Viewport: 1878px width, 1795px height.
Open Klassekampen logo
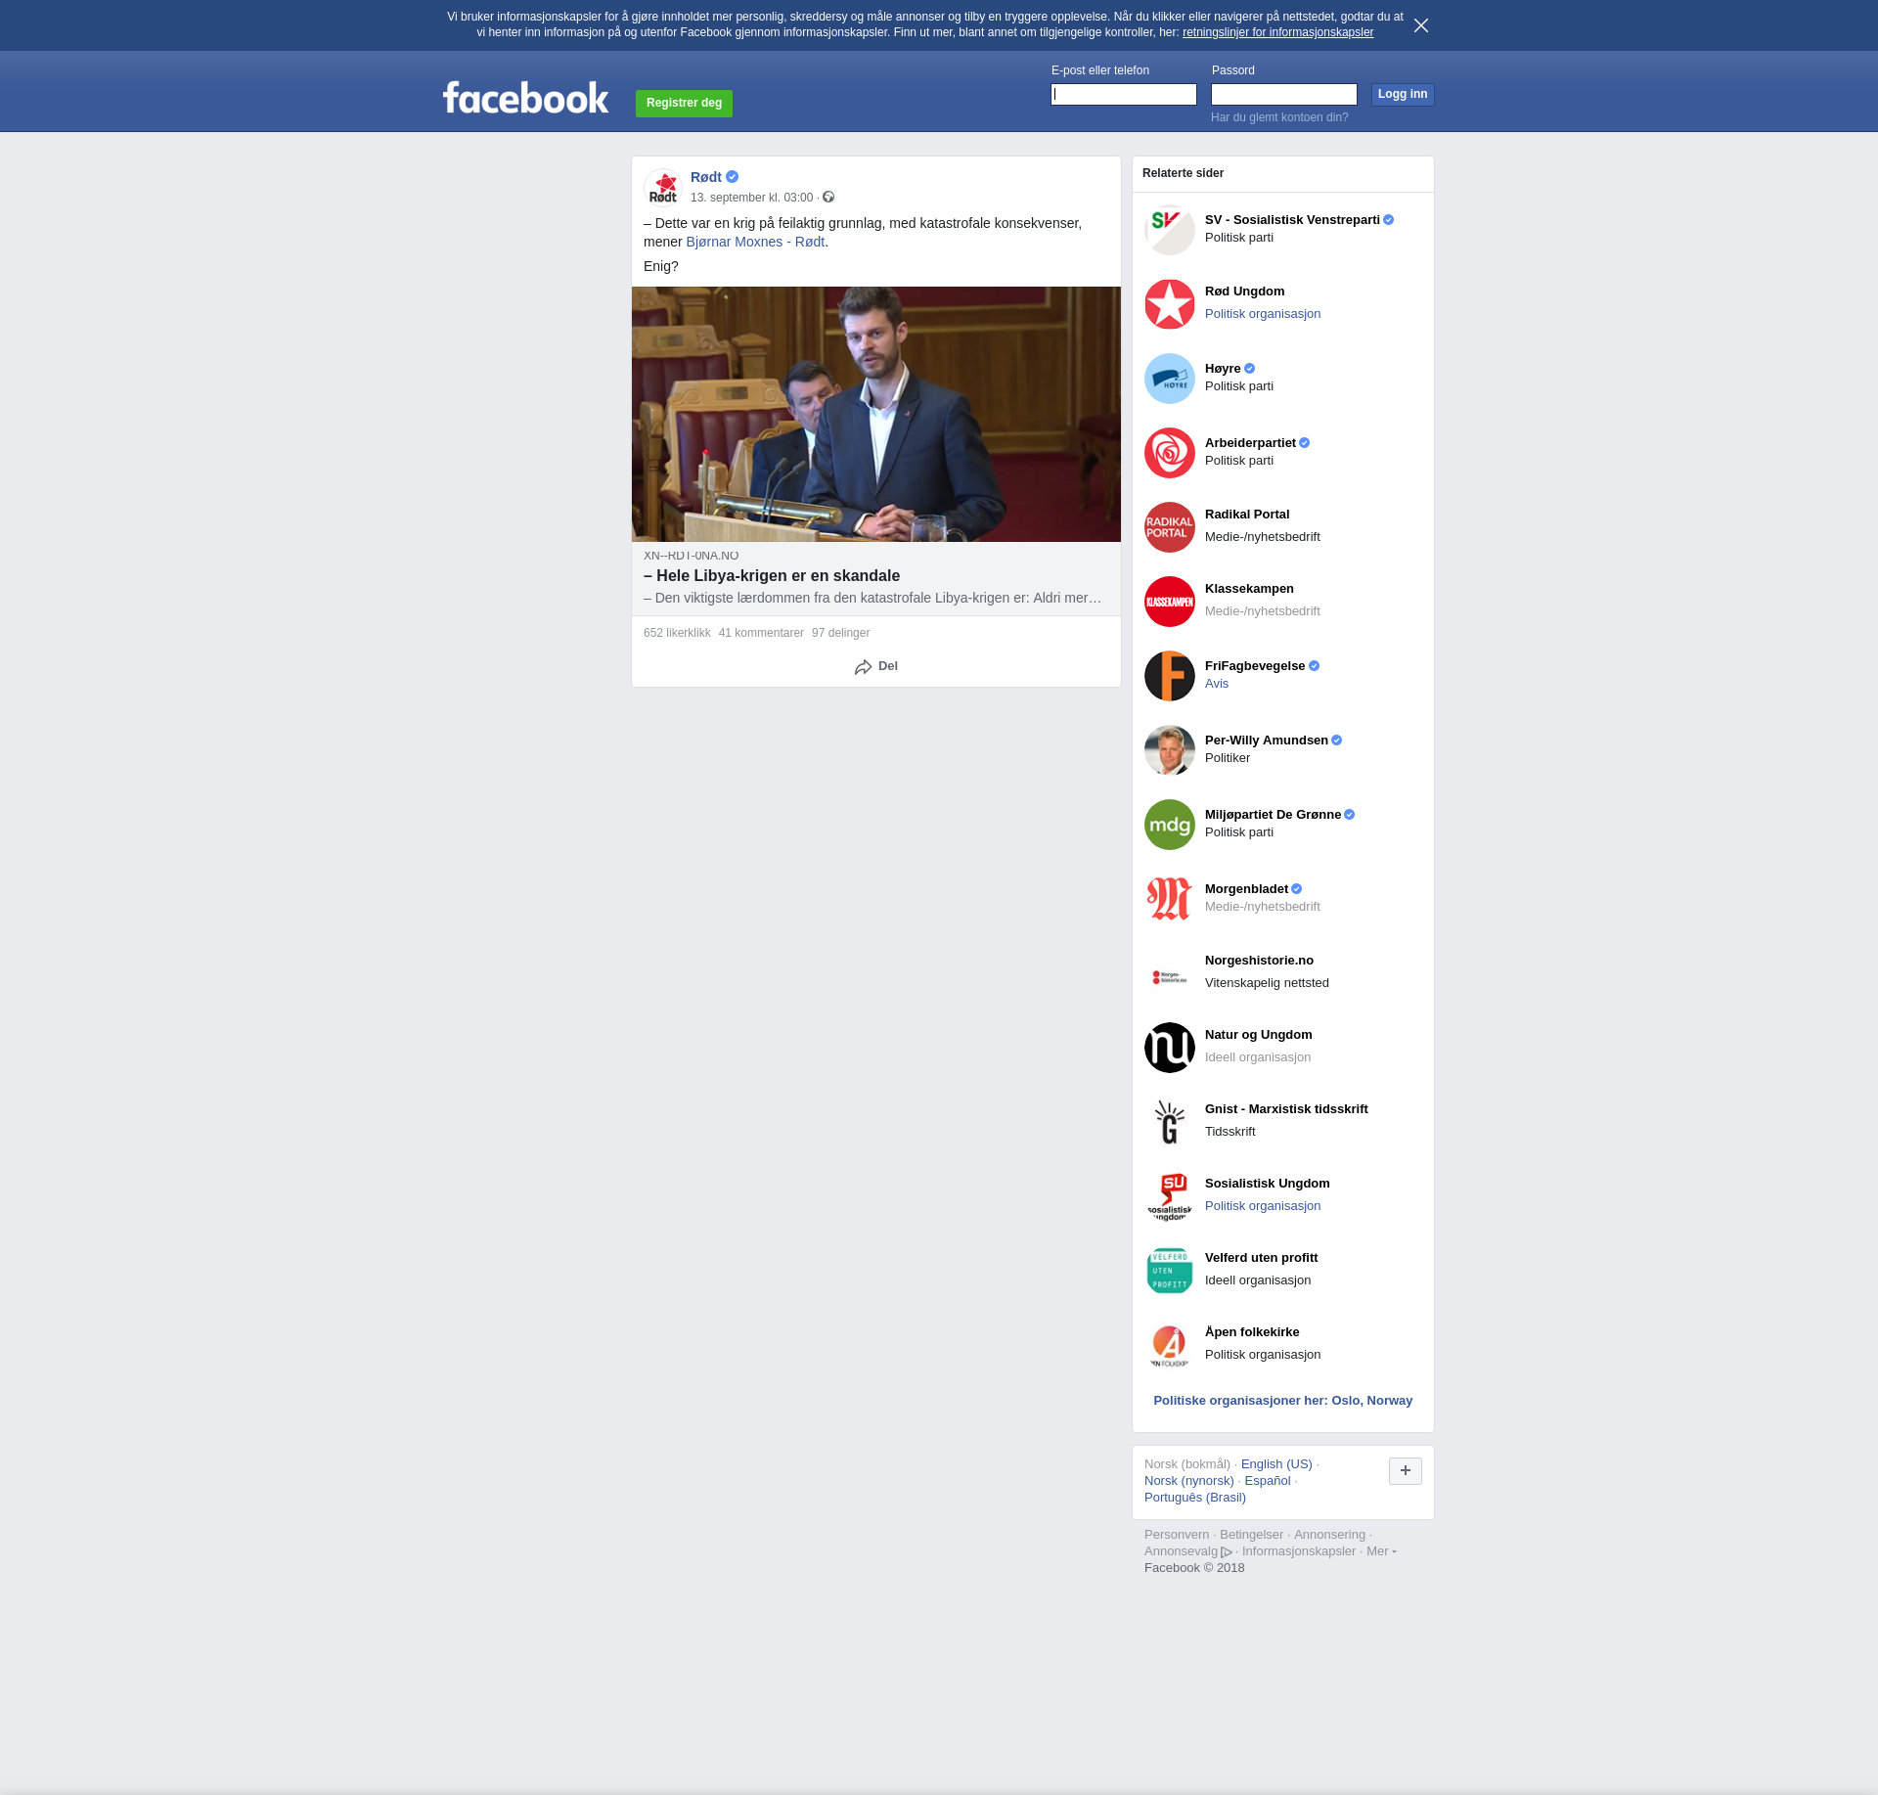pyautogui.click(x=1170, y=602)
